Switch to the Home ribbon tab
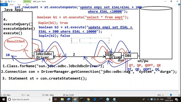Image resolution: width=181 pixels, height=102 pixels. coord(12,5)
